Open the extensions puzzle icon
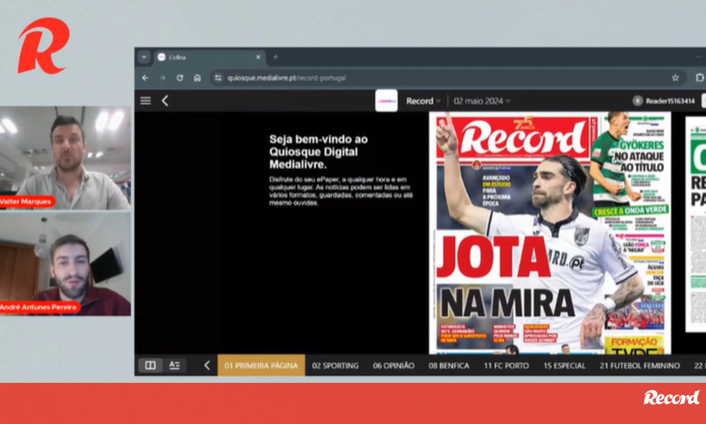This screenshot has height=424, width=706. tap(699, 78)
